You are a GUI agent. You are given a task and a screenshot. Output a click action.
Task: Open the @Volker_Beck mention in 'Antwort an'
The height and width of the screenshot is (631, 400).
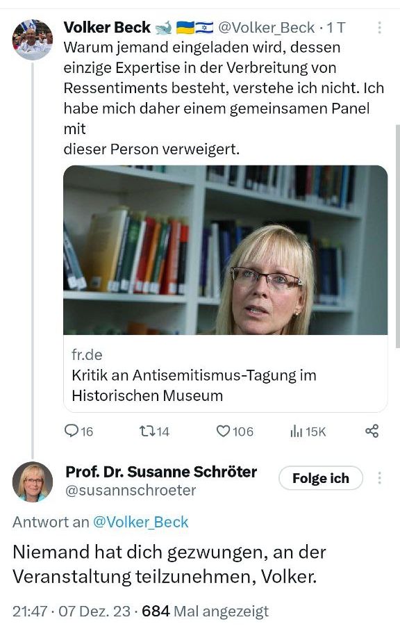coord(141,522)
